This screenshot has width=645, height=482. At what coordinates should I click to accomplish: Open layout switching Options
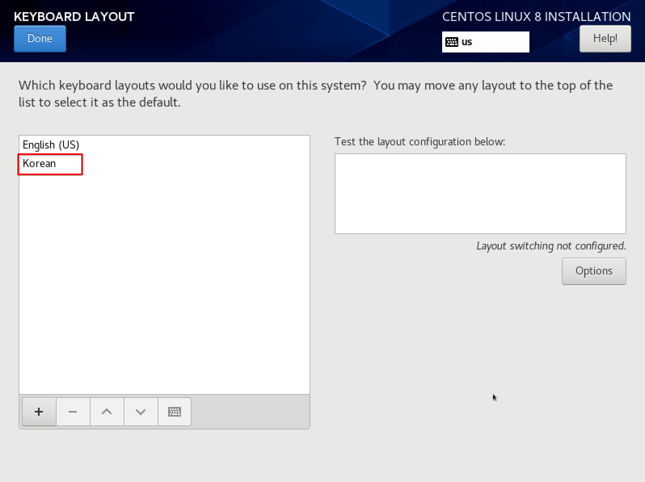(x=594, y=271)
